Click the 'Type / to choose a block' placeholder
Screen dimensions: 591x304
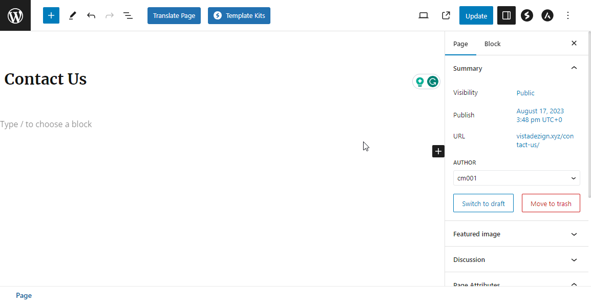tap(46, 124)
